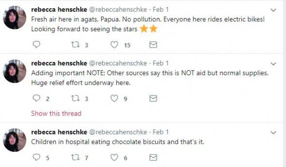Image resolution: width=286 pixels, height=167 pixels.
Task: Click the Show this thread link
Action: pyautogui.click(x=56, y=113)
